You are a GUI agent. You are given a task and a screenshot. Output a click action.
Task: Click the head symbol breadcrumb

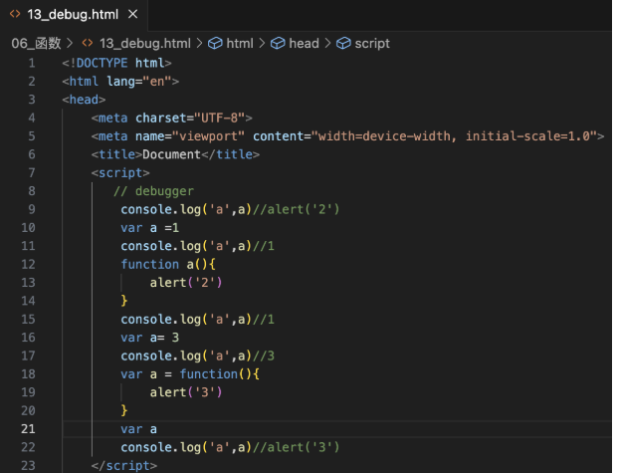tap(304, 43)
